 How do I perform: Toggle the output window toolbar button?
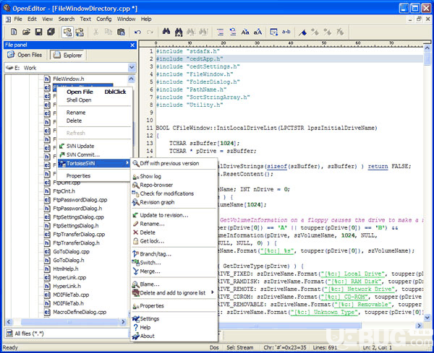click(80, 32)
